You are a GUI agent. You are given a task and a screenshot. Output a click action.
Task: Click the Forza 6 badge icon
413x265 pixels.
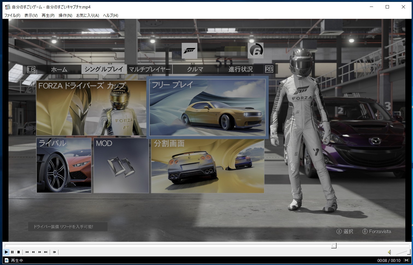pyautogui.click(x=256, y=50)
